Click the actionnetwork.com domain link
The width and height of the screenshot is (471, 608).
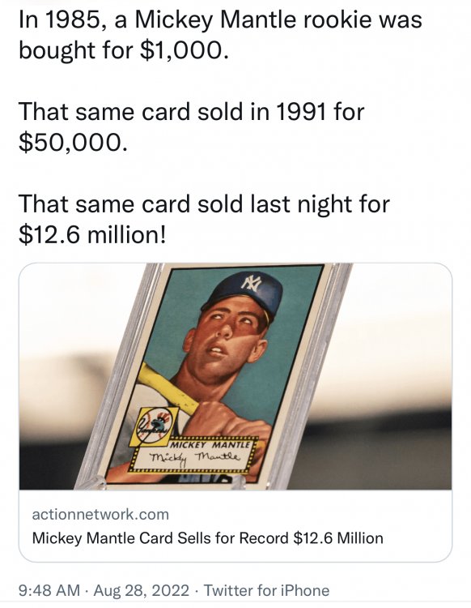click(100, 515)
